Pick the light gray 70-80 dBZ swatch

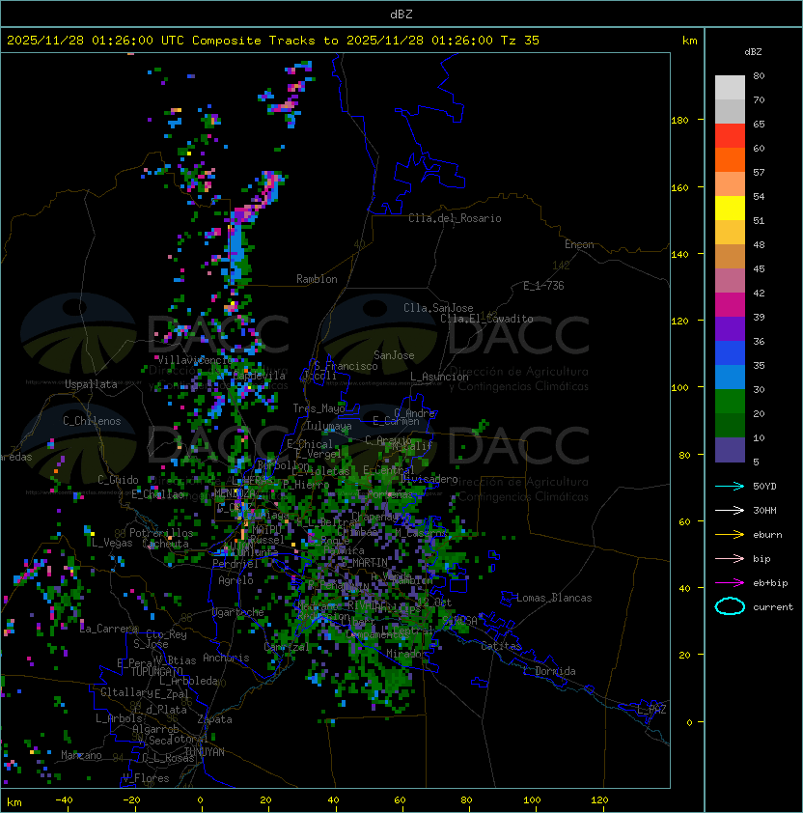tap(730, 87)
